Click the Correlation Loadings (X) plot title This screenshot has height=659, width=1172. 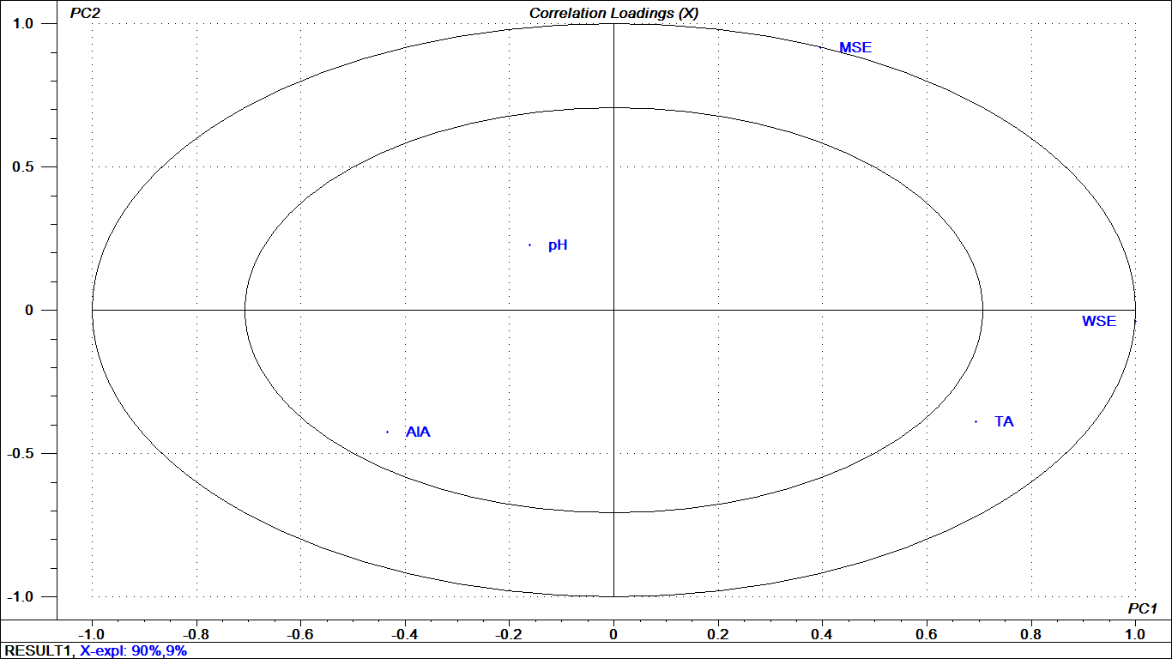pyautogui.click(x=613, y=13)
